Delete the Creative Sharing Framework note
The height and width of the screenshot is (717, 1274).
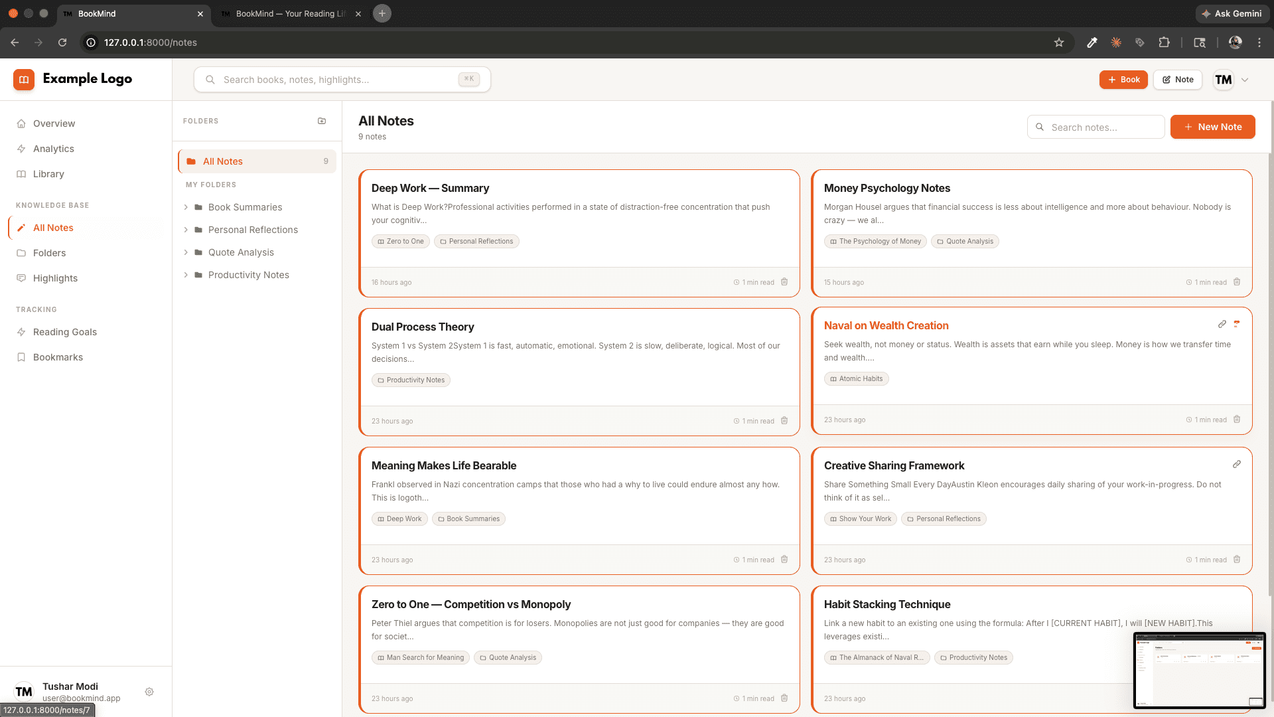click(1237, 560)
